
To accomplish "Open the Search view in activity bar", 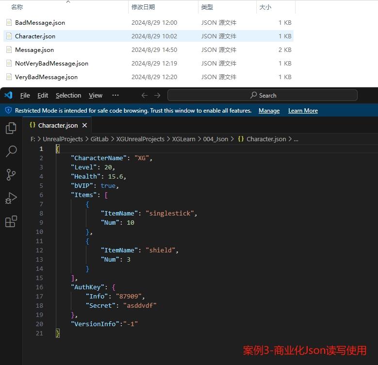I will coord(11,151).
